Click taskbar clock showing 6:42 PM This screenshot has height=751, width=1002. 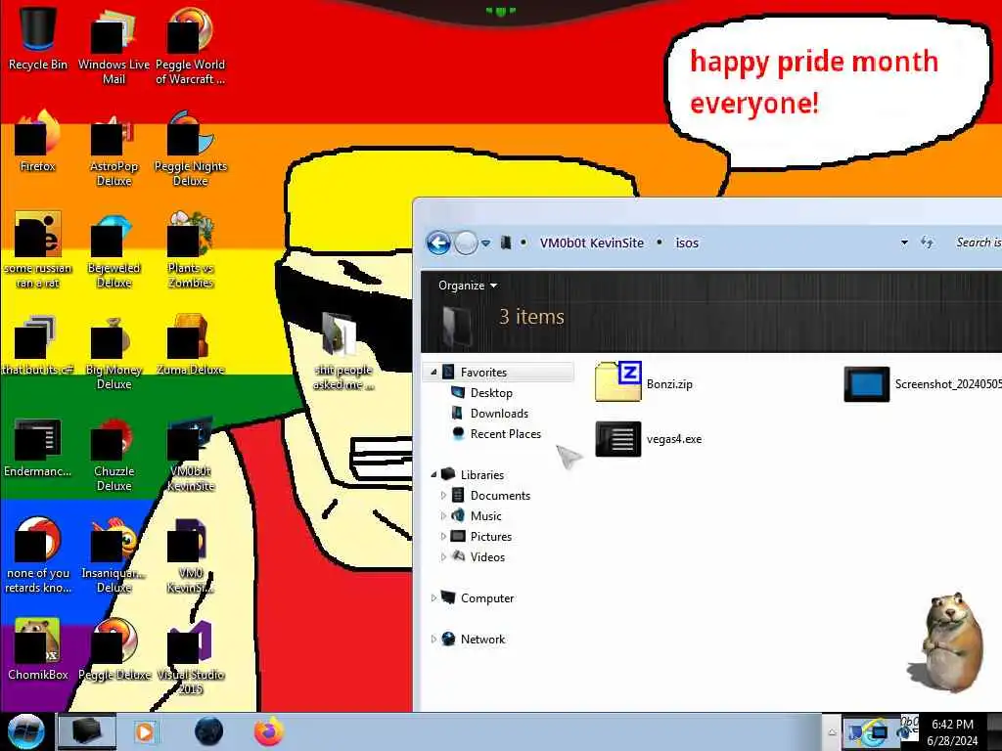point(952,732)
